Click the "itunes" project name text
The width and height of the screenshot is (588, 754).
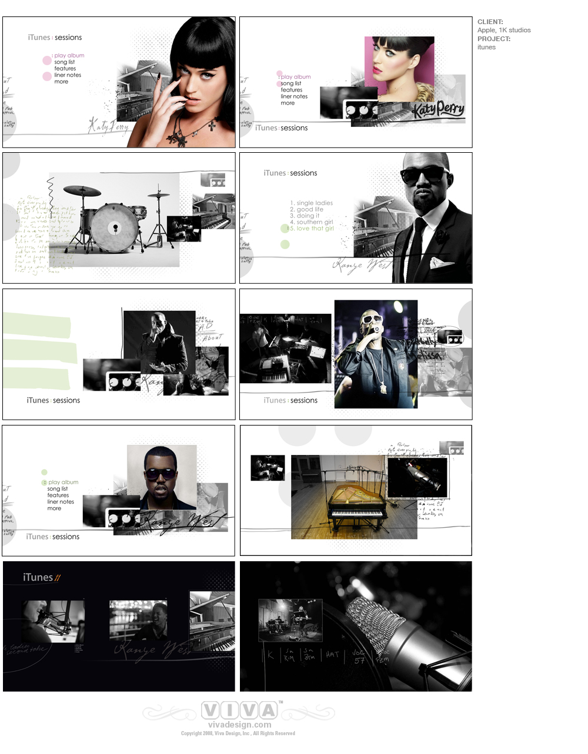click(x=486, y=47)
